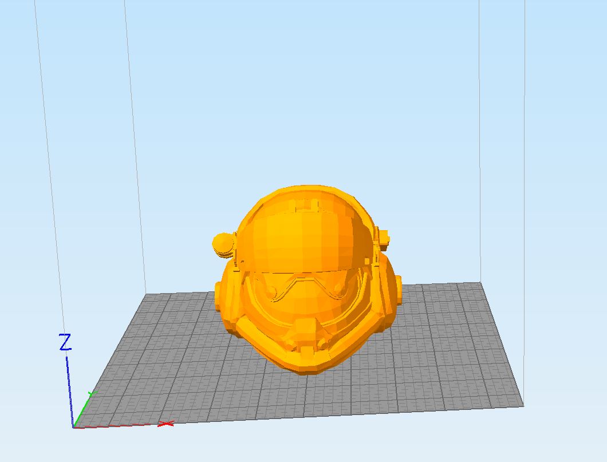The height and width of the screenshot is (462, 607).
Task: Click the red X axis marker
Action: pos(165,424)
